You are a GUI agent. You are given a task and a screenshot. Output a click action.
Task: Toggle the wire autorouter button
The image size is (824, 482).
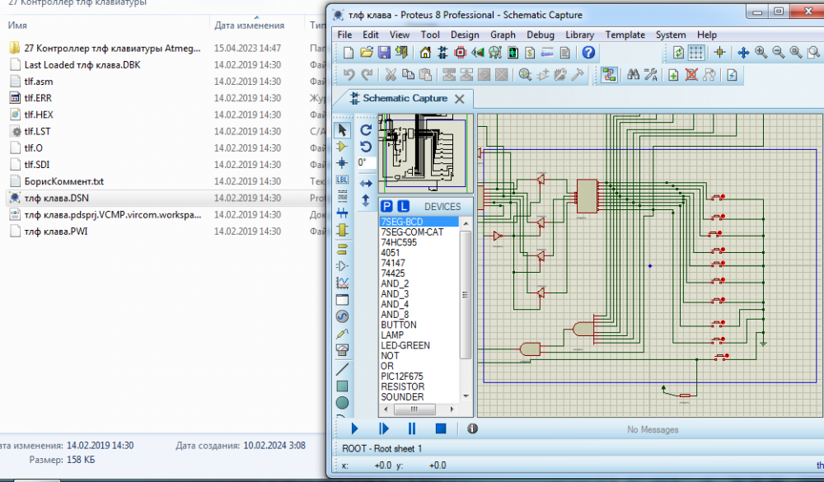tap(609, 75)
